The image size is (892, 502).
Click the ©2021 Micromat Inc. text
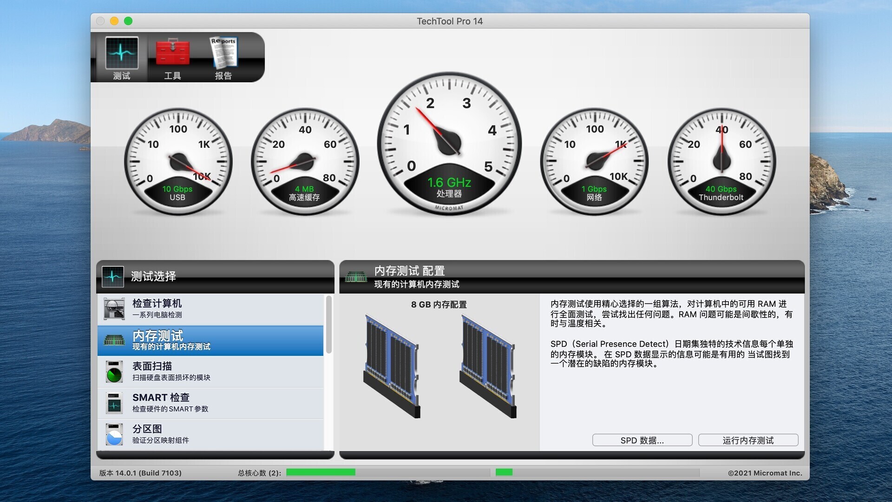point(765,473)
